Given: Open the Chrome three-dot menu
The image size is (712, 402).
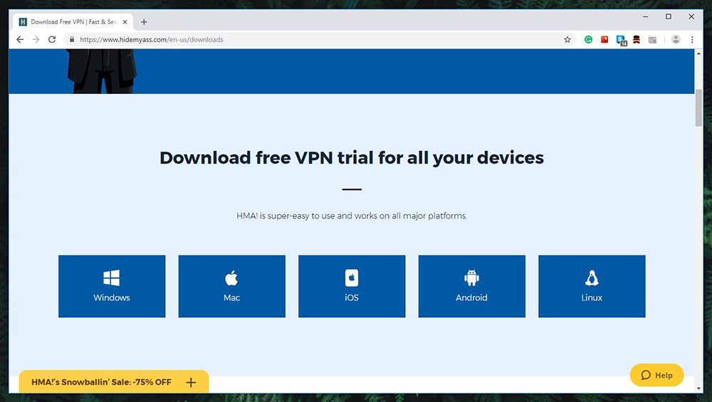Looking at the screenshot, I should [x=692, y=39].
